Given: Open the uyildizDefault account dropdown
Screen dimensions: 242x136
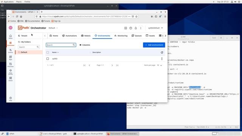Looking at the screenshot, I should coord(155,28).
